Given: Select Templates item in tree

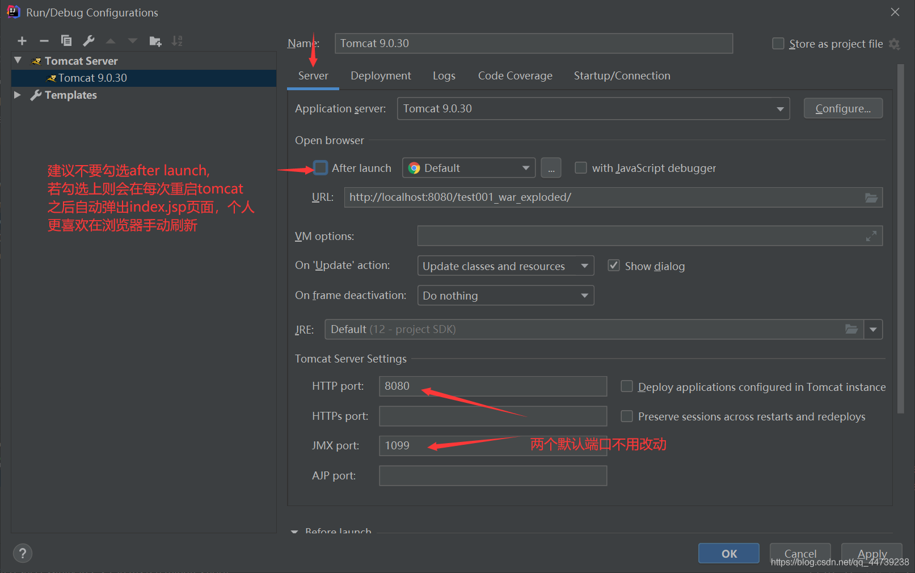Looking at the screenshot, I should (70, 95).
